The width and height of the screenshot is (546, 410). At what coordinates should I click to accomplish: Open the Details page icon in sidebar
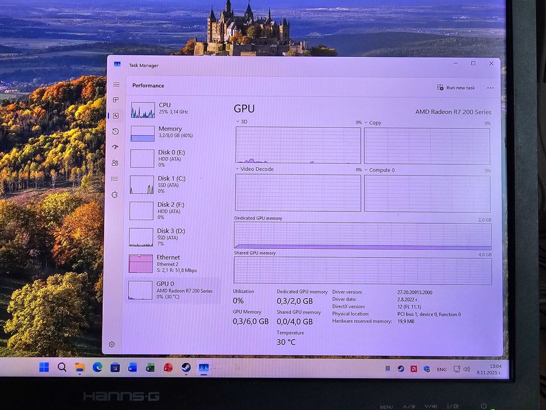[115, 179]
